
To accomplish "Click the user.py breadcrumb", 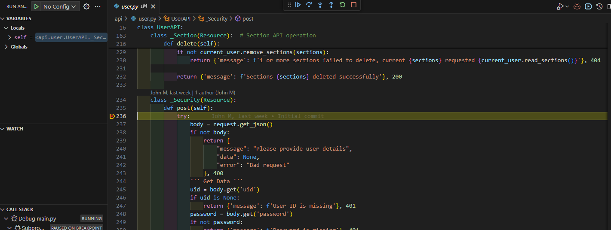I will 147,18.
